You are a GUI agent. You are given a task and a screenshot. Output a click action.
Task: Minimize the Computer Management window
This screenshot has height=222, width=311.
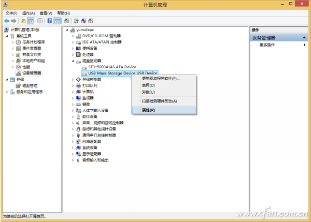[282, 4]
